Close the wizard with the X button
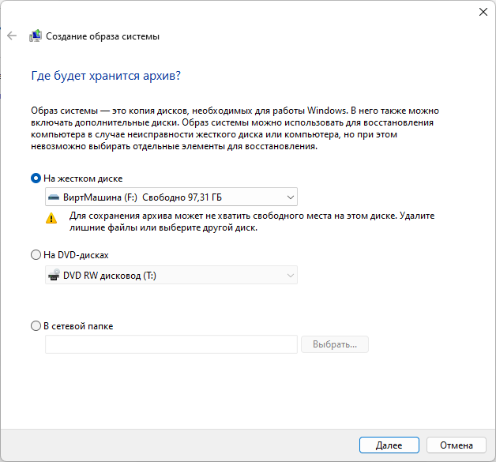The height and width of the screenshot is (462, 496). pyautogui.click(x=482, y=12)
